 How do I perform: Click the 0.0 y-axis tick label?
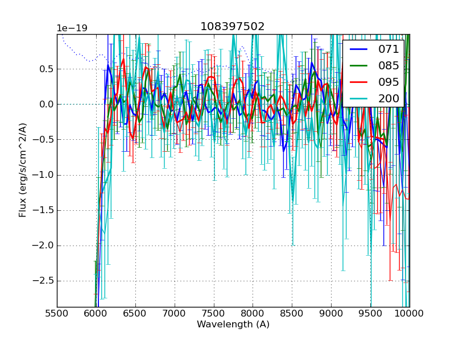click(x=45, y=104)
